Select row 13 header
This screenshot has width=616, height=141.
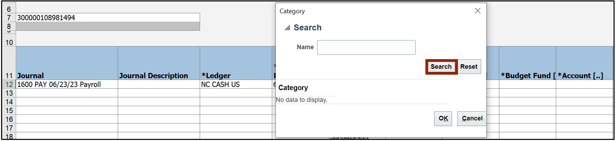click(x=9, y=93)
